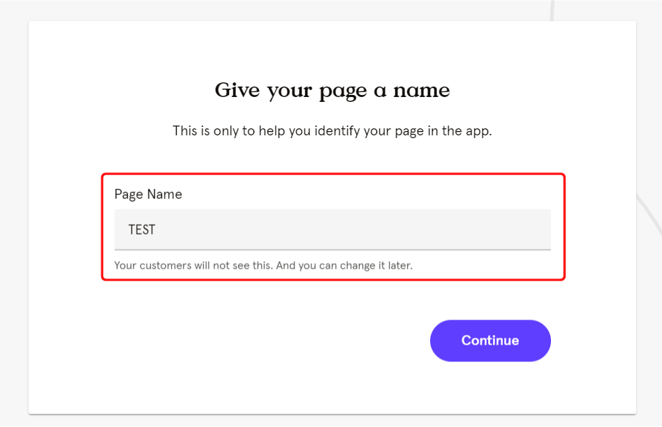Click the word "Give" in the heading
Image resolution: width=662 pixels, height=427 pixels.
pos(237,90)
